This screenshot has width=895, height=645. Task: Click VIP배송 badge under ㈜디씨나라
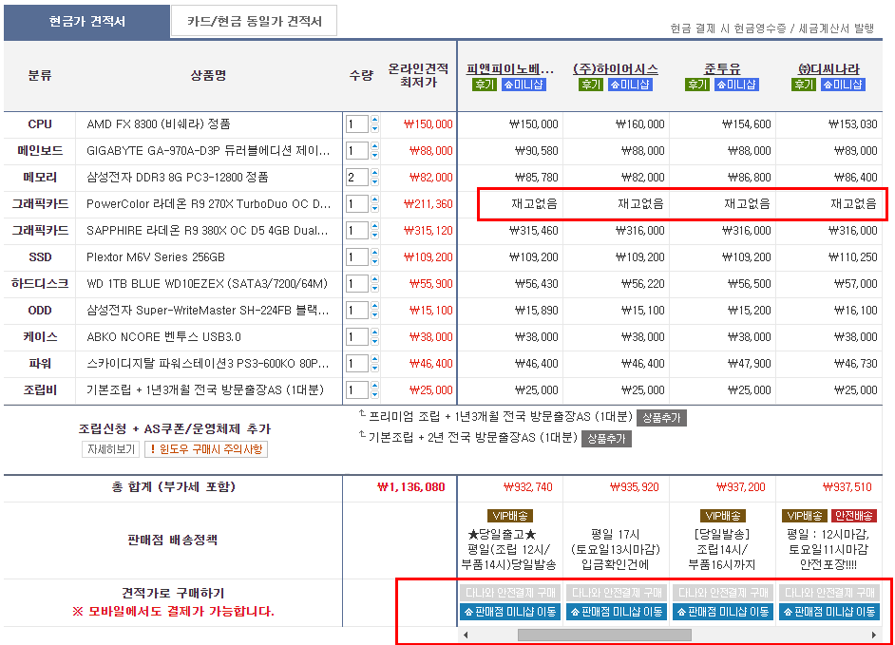coord(804,516)
